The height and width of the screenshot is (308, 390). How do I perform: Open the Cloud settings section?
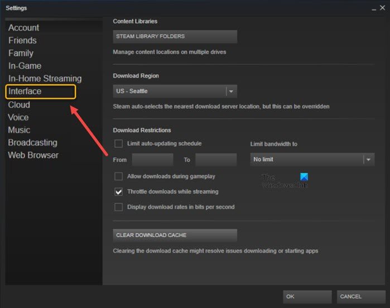coord(19,105)
